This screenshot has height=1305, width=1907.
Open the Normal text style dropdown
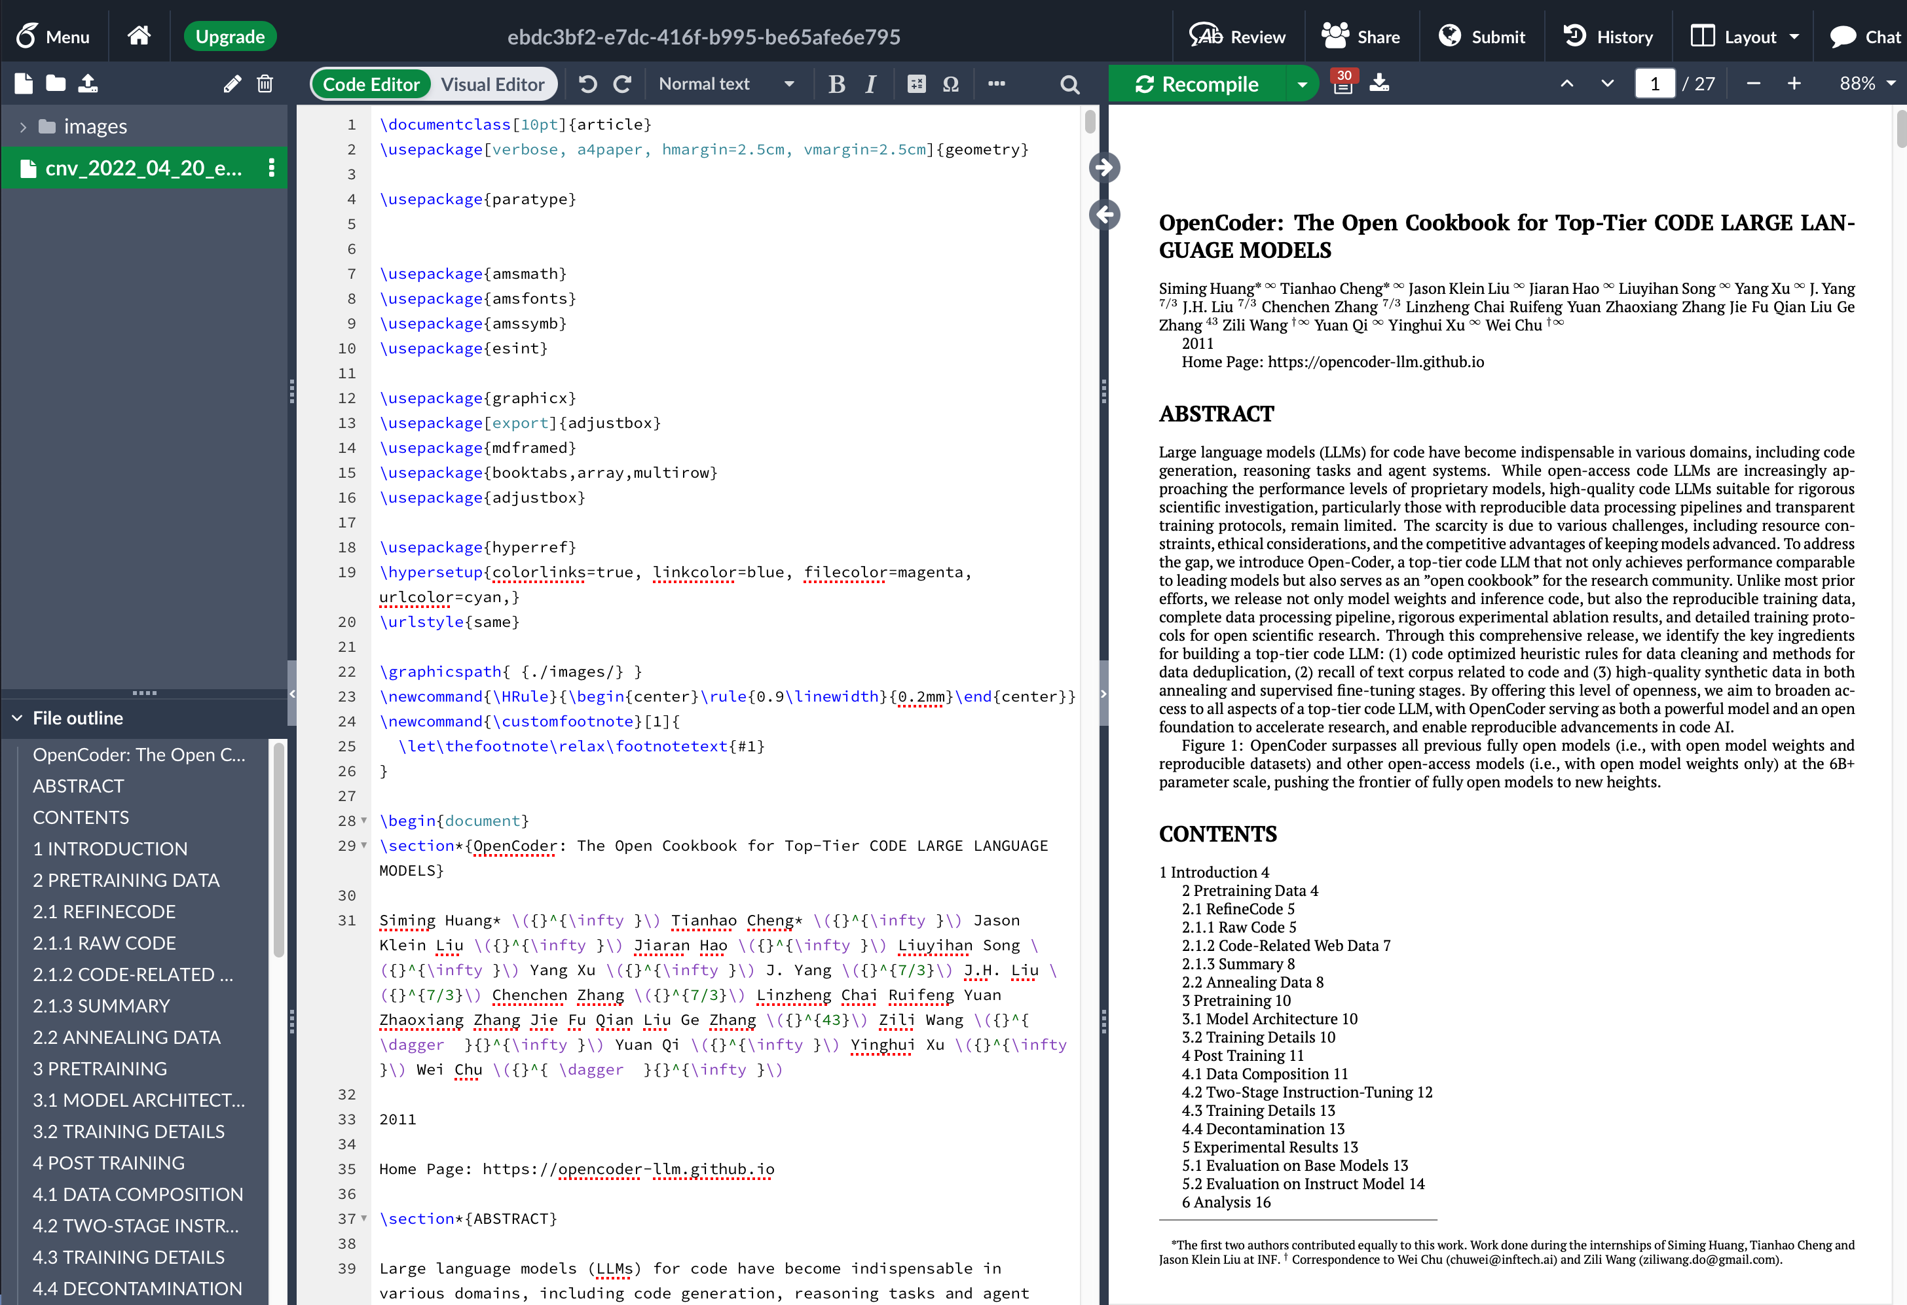coord(726,84)
